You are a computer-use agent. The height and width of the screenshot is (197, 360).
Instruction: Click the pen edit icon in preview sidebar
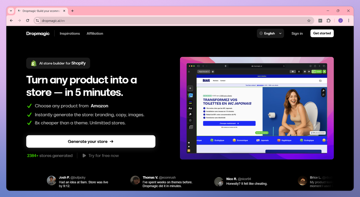click(190, 114)
